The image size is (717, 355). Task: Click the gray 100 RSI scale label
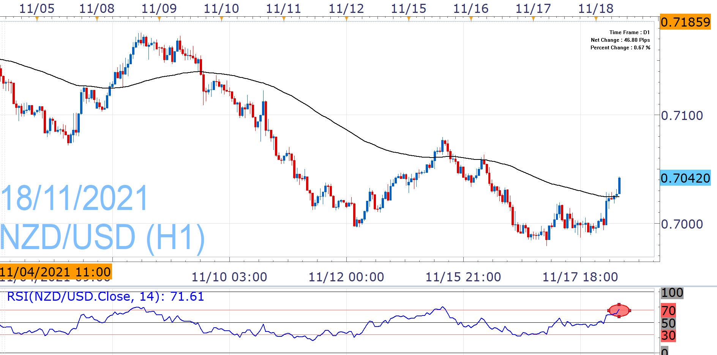point(672,293)
